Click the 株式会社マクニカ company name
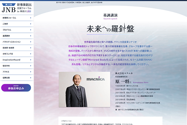The image size is (187, 125). 124,73
